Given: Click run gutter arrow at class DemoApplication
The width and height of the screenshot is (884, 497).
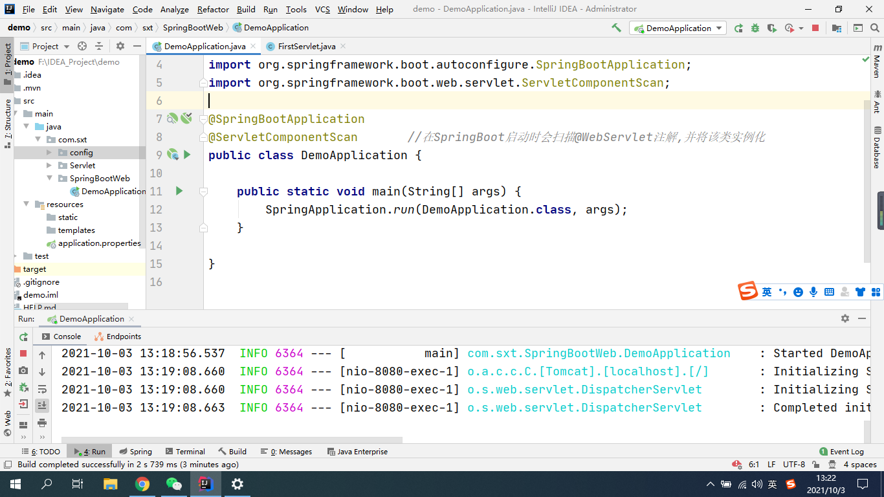Looking at the screenshot, I should [187, 155].
